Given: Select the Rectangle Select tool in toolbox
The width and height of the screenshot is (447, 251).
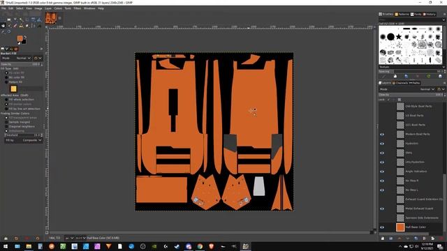Looking at the screenshot, I should (9, 20).
